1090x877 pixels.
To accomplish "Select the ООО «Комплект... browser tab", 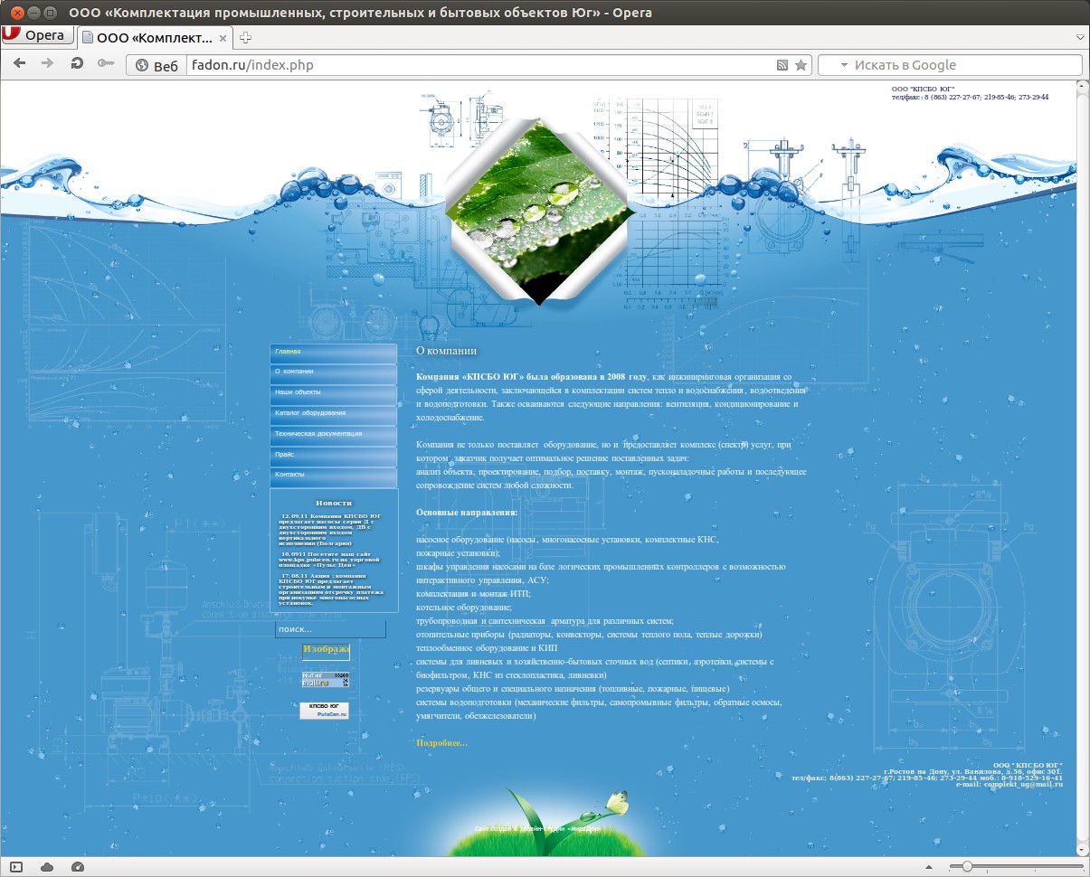I will (x=155, y=37).
